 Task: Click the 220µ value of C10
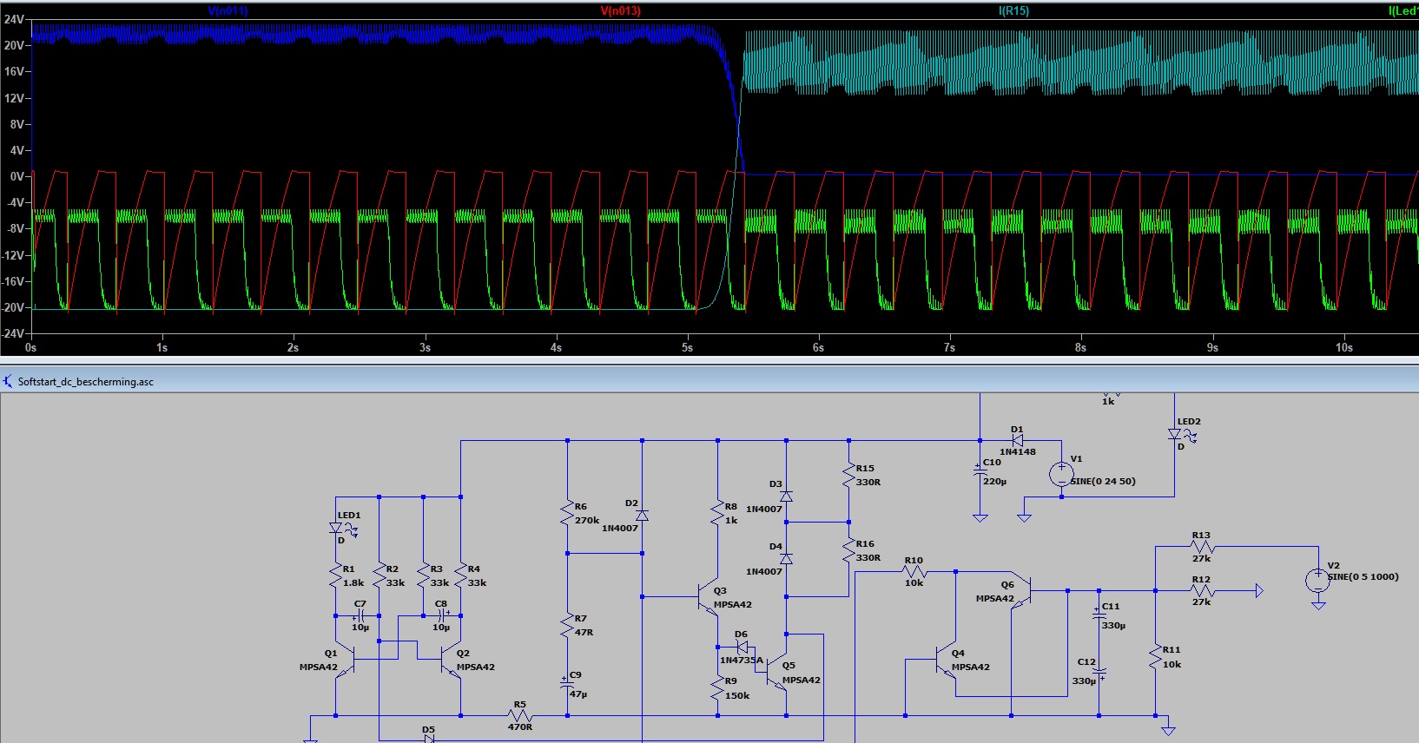point(994,482)
